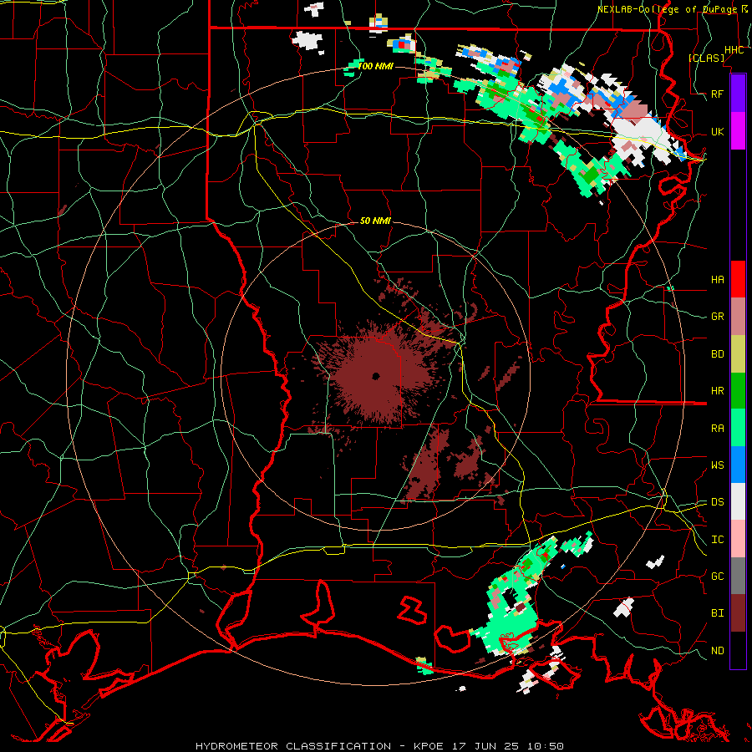The image size is (752, 752).
Task: Click the RF purple legend swatch
Action: pyautogui.click(x=738, y=94)
